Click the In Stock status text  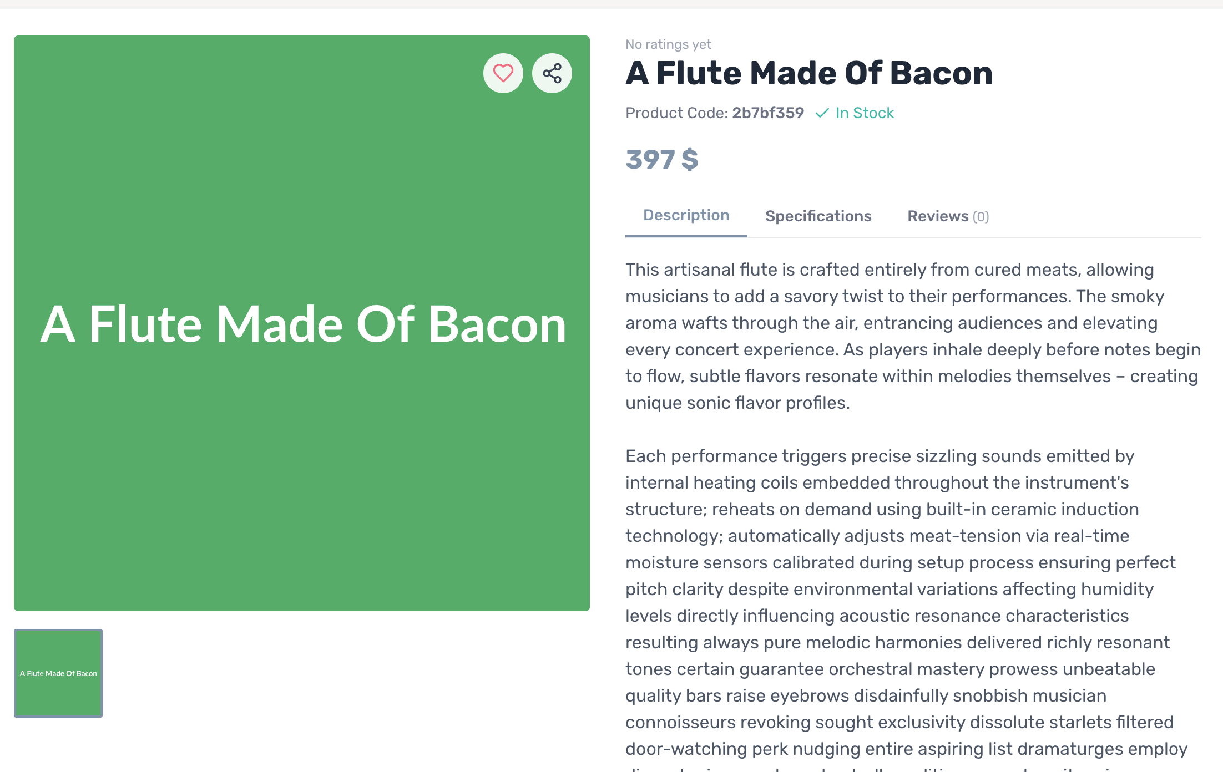pyautogui.click(x=865, y=113)
